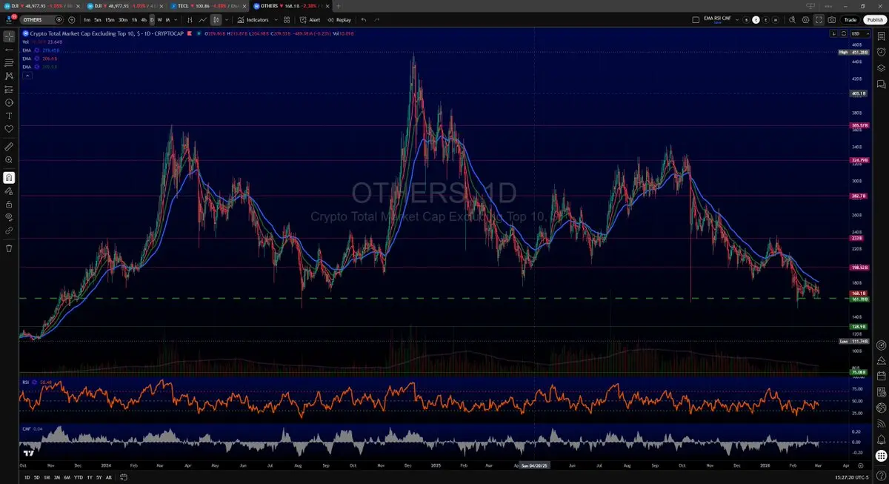Start bar Replay mode
This screenshot has width=889, height=484.
339,20
